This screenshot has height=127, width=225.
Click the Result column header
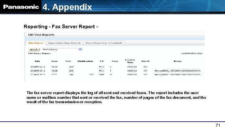[146, 61]
